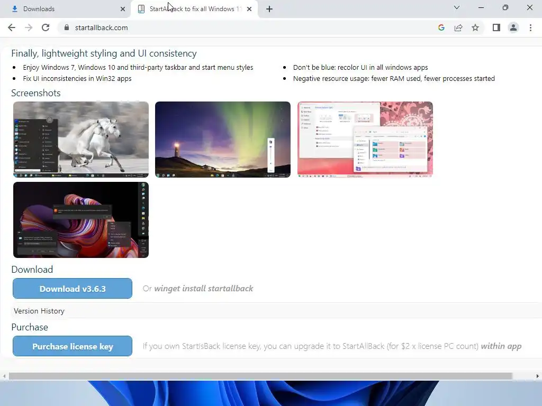Screen dimensions: 542x406
Task: Expand the tab search chevron
Action: [x=457, y=7]
